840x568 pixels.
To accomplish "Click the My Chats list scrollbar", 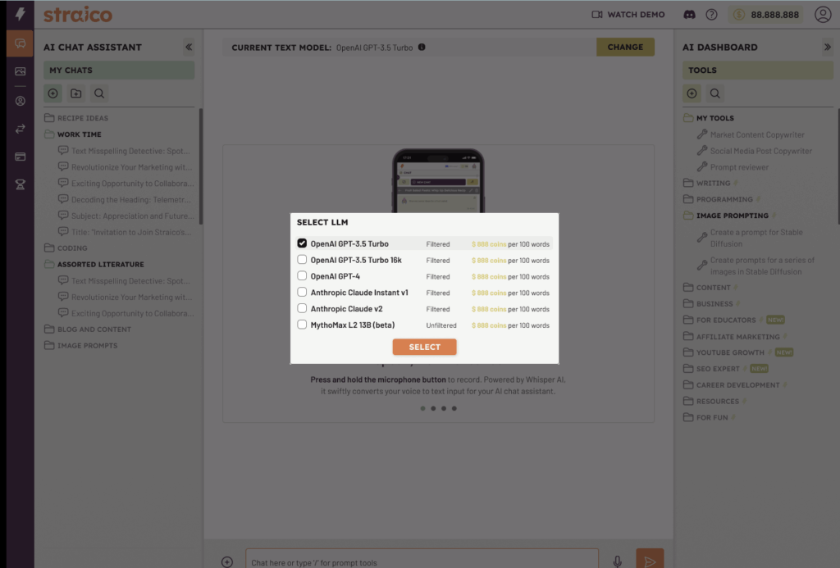I will 201,166.
